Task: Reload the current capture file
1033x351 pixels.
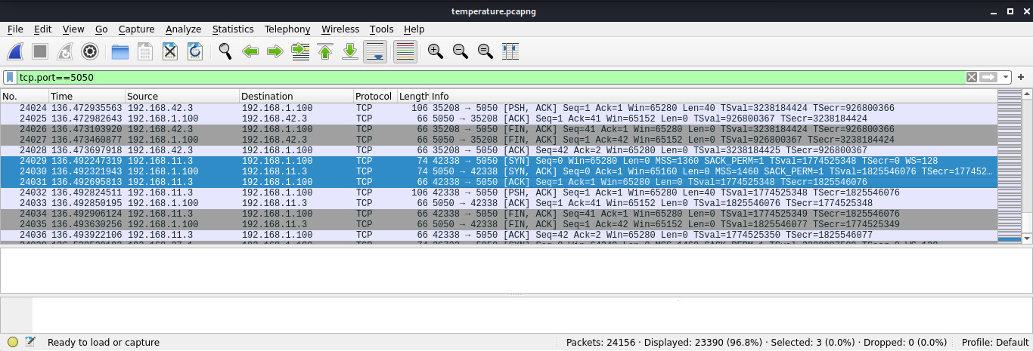Action: tap(195, 51)
